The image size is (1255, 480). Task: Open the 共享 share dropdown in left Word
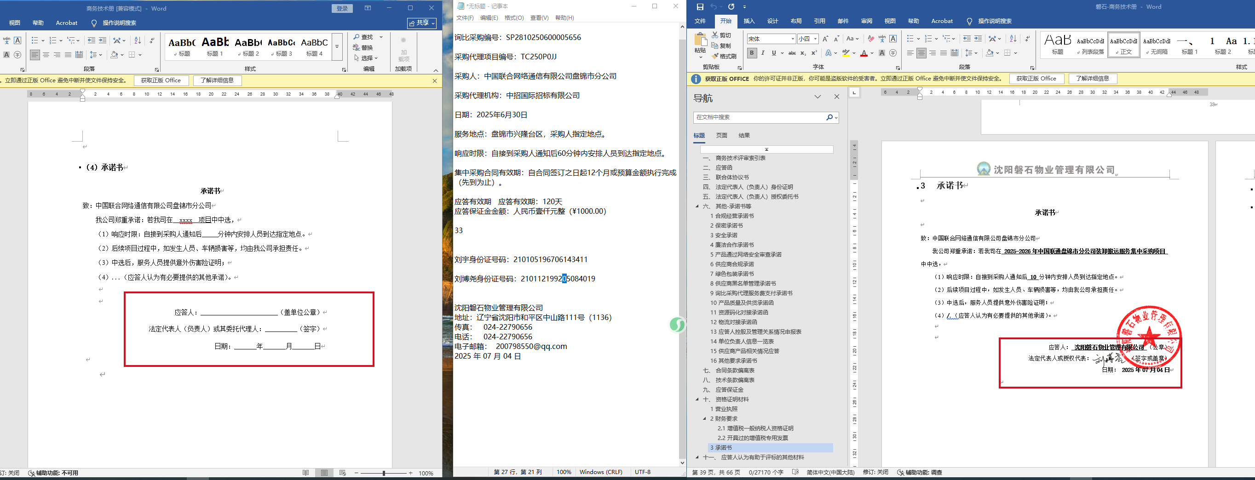pos(422,23)
